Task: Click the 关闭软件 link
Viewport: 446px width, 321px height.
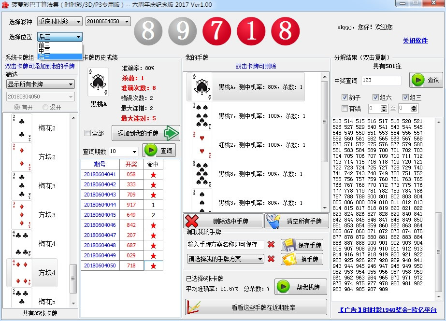Action: (x=415, y=41)
